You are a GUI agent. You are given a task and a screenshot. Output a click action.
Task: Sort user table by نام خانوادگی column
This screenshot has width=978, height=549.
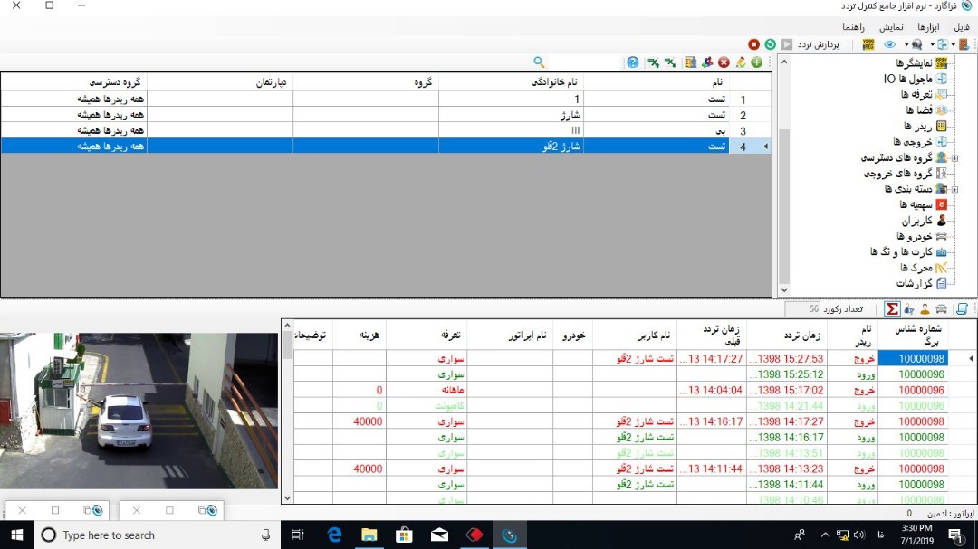tap(512, 82)
